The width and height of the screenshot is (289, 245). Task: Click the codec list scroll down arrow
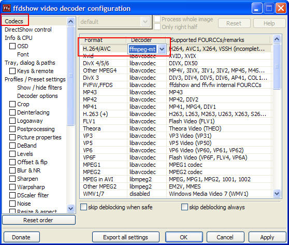point(277,194)
